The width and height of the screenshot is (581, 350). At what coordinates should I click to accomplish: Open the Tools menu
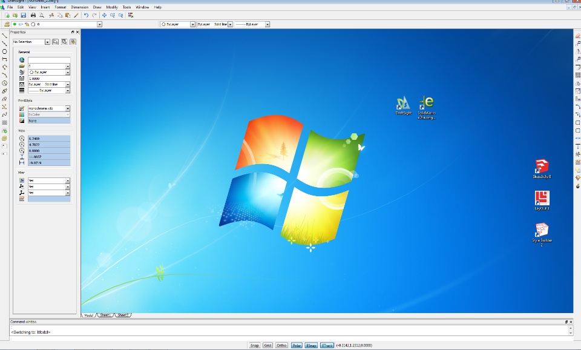click(126, 7)
